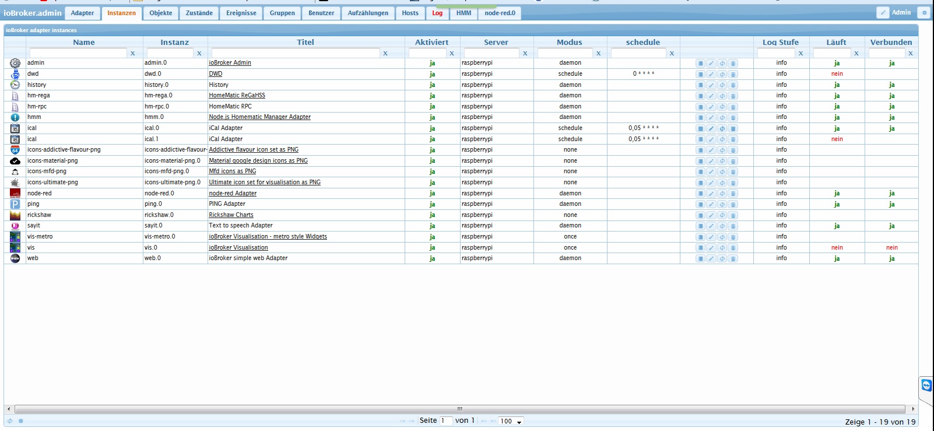
Task: Click the edit pencil in the web row
Action: (711, 259)
